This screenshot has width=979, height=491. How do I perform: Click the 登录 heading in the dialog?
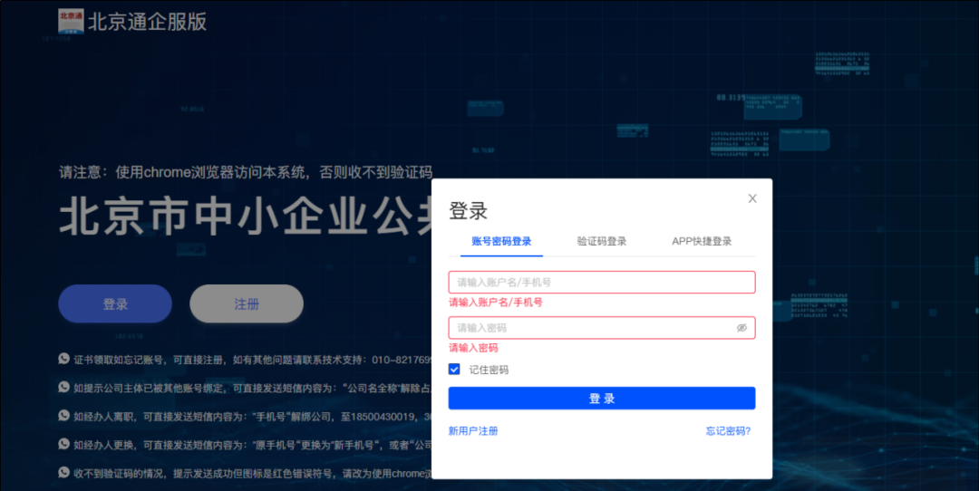point(469,211)
